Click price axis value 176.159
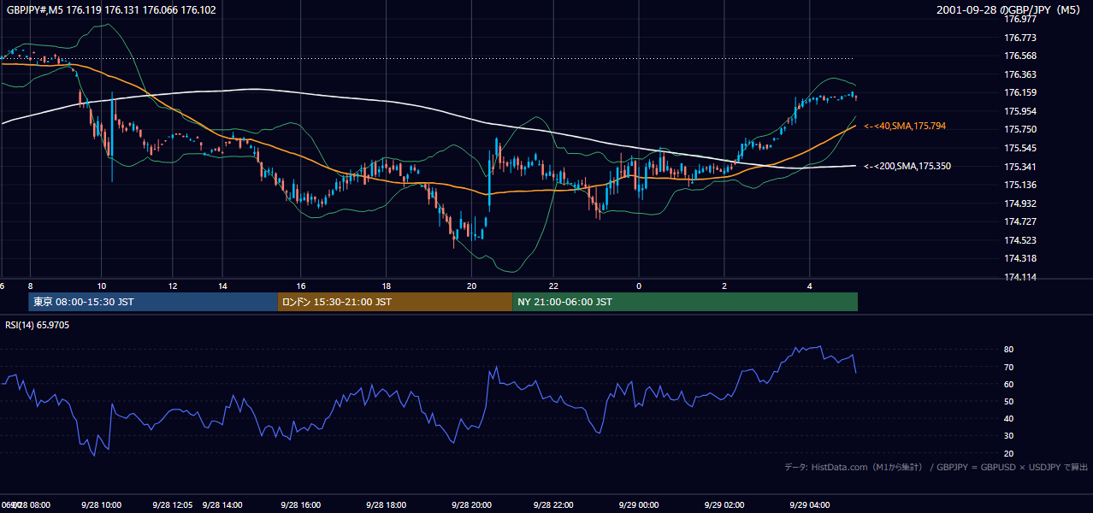 (x=1021, y=92)
